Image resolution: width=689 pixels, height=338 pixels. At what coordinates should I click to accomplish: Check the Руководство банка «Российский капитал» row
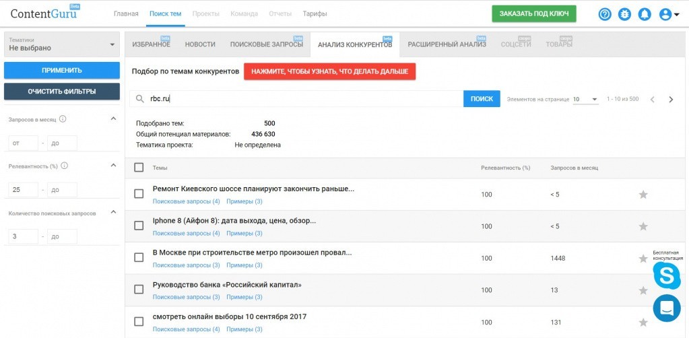[139, 290]
